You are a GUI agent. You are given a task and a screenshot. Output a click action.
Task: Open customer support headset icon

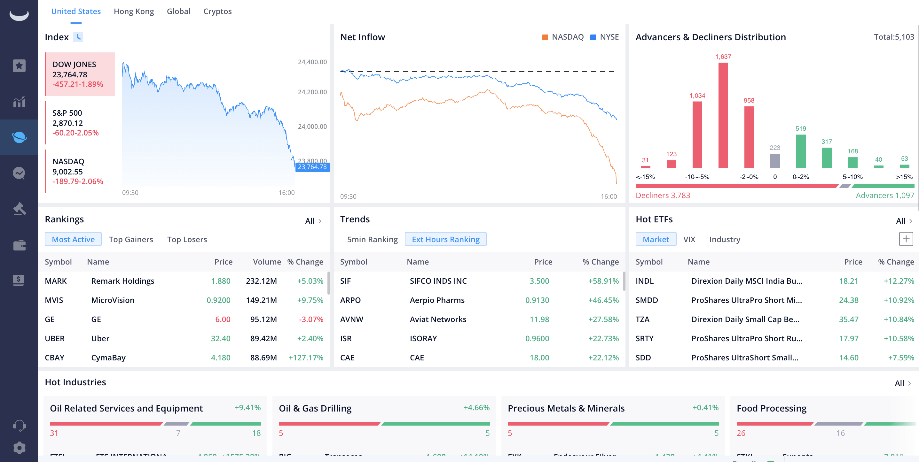click(x=19, y=425)
